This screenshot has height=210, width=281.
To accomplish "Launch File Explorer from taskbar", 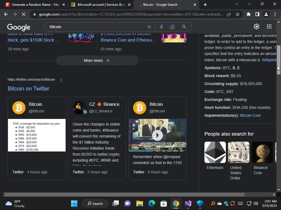I will pyautogui.click(x=140, y=203).
